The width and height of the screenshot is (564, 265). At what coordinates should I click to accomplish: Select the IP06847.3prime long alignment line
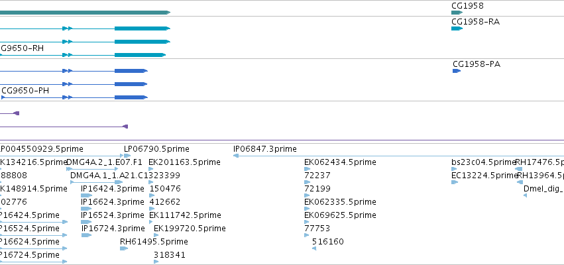398,156
